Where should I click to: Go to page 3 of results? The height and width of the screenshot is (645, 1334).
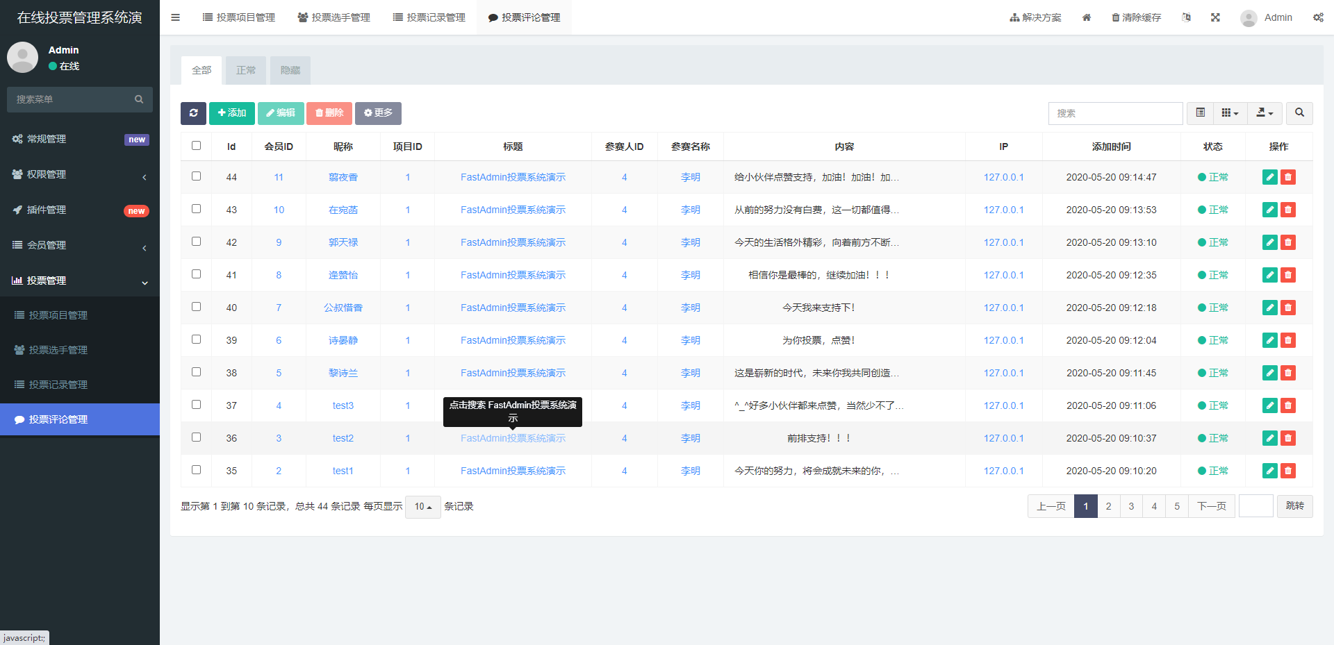[1131, 506]
